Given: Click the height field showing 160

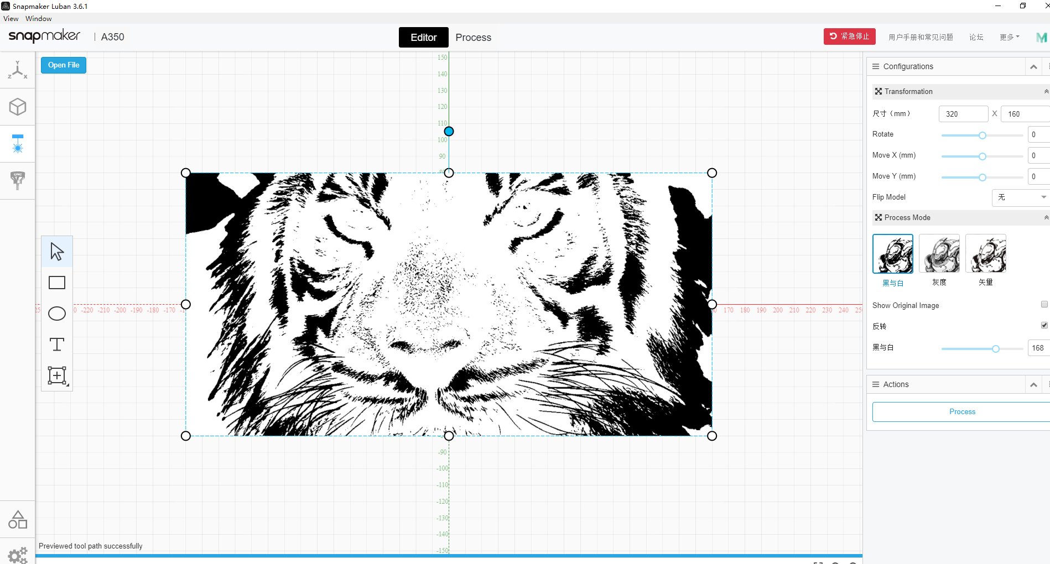Looking at the screenshot, I should (1025, 114).
